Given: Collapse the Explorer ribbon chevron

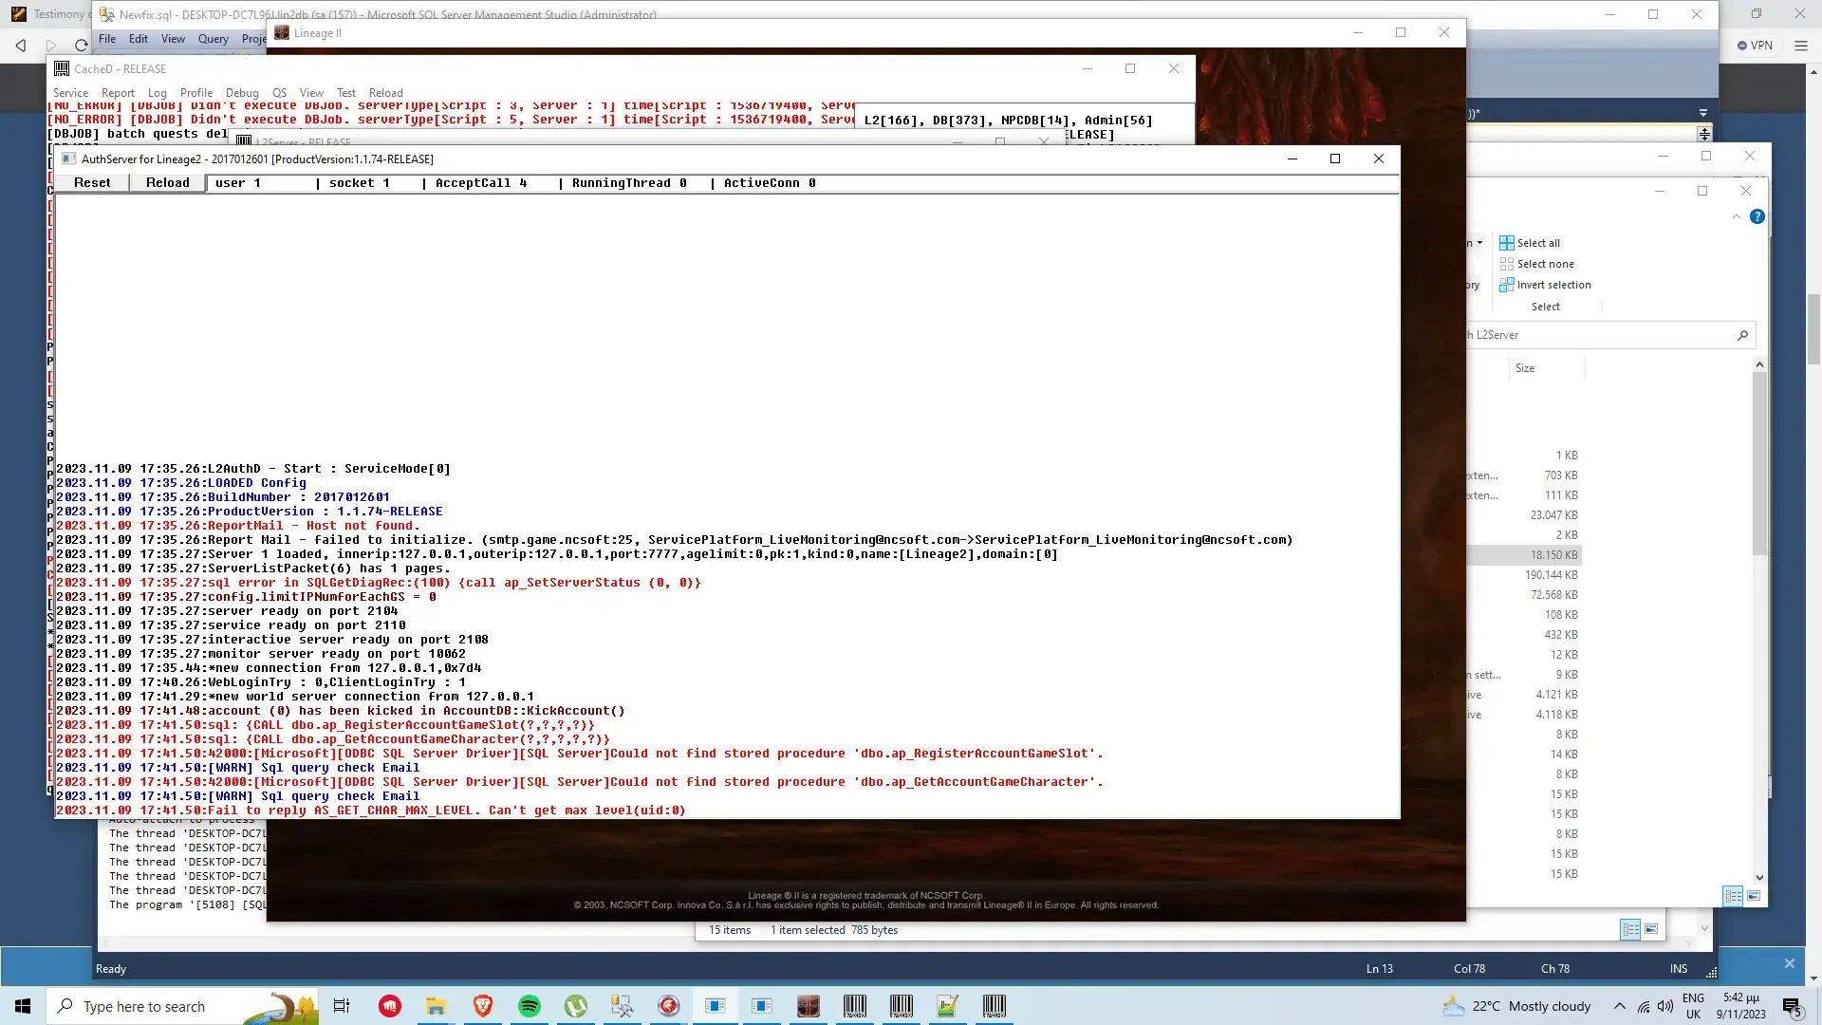Looking at the screenshot, I should (x=1737, y=216).
